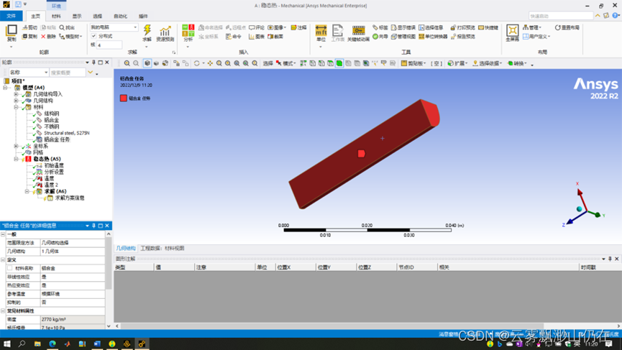Enter full screen with 全屏幕 icon
The image size is (622, 350).
[x=512, y=32]
